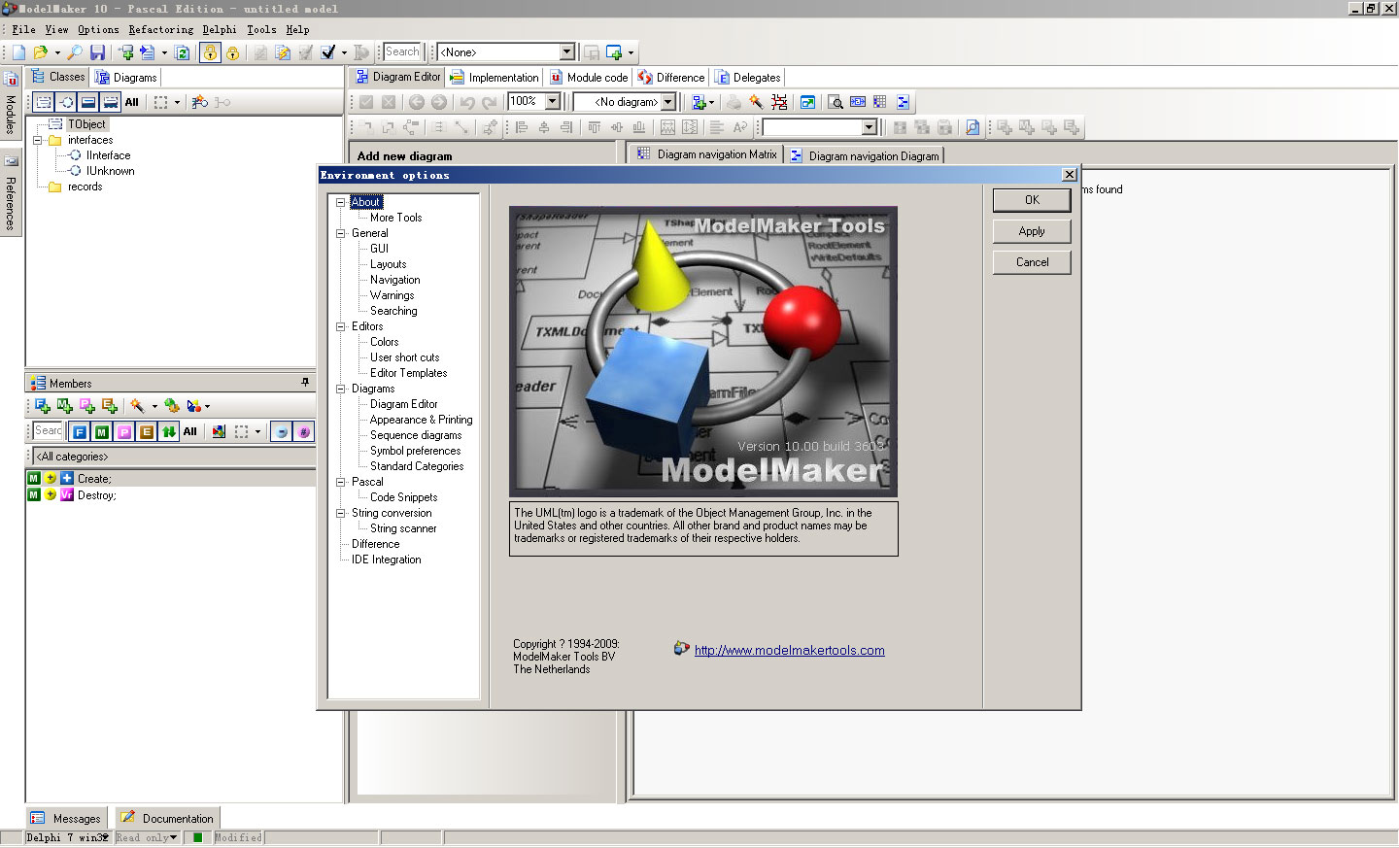Select IUnknown in the class tree
The image size is (1399, 848).
pyautogui.click(x=110, y=171)
